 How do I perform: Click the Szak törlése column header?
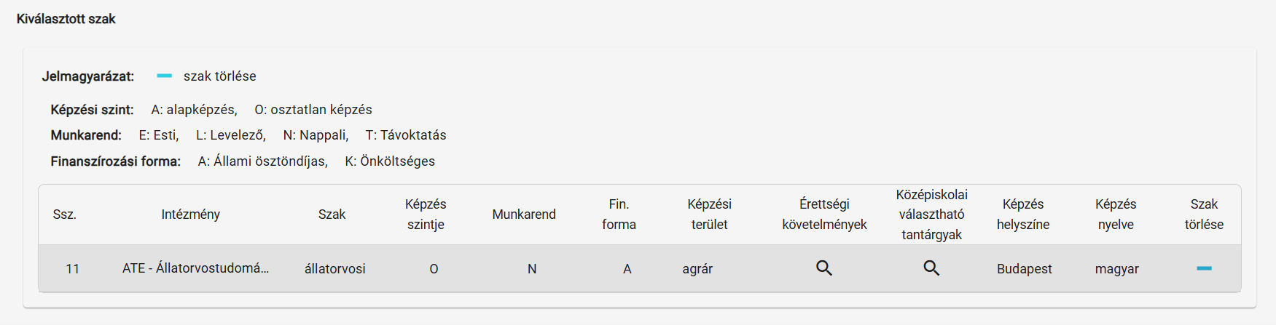(x=1204, y=214)
